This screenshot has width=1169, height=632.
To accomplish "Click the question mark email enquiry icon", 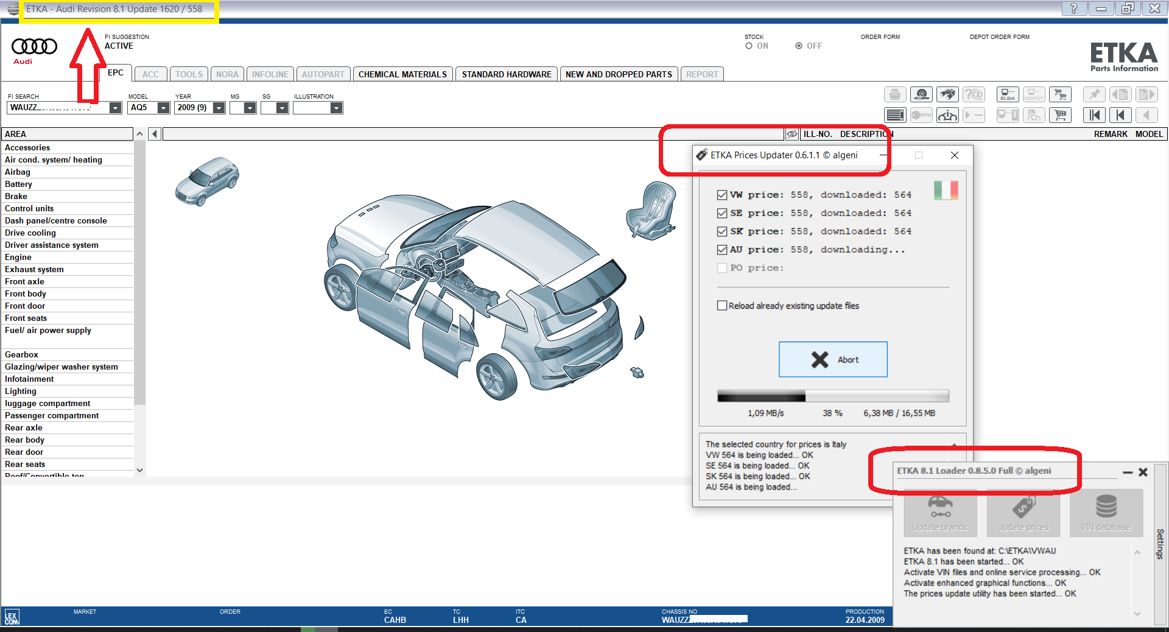I will coord(974,94).
